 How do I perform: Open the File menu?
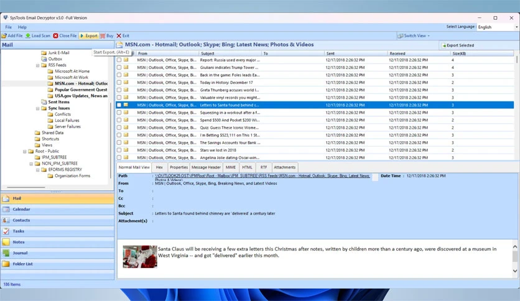[x=8, y=27]
